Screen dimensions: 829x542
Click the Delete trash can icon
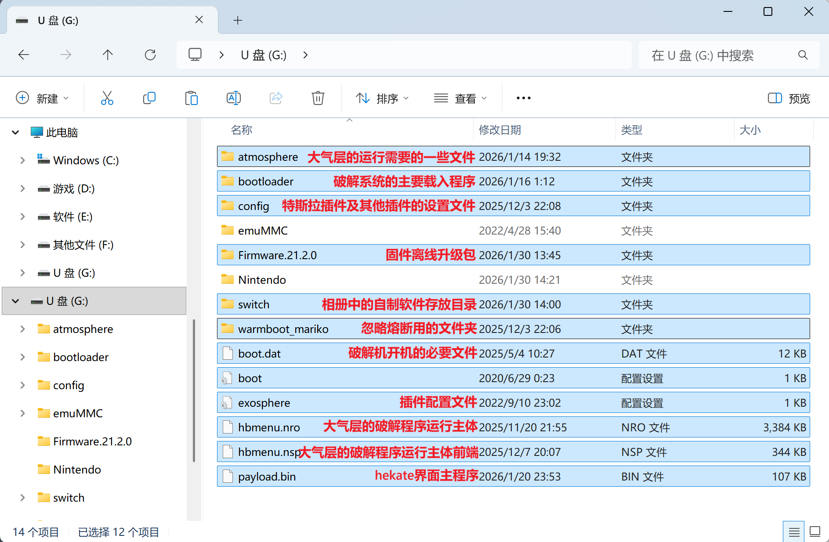318,98
